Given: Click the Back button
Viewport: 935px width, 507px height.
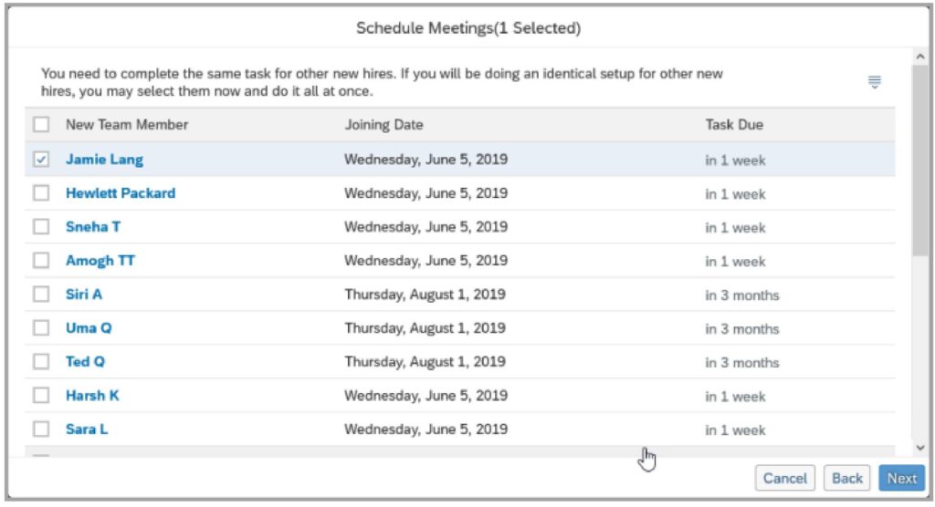Looking at the screenshot, I should click(x=846, y=478).
